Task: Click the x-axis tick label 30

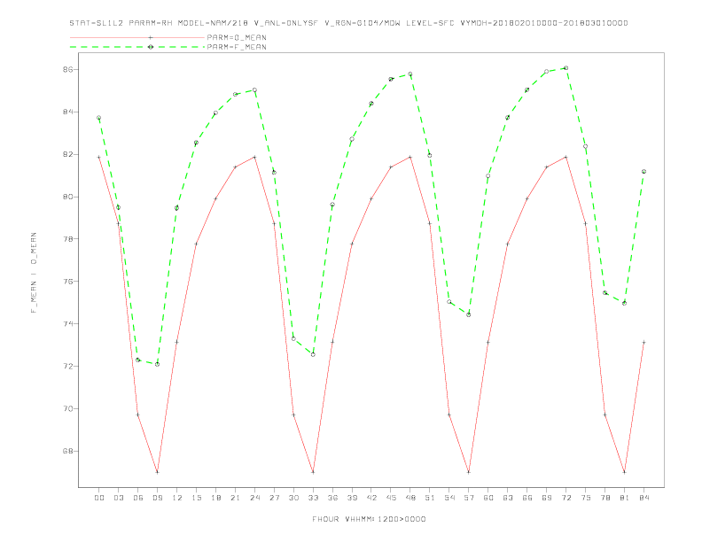Action: [293, 498]
